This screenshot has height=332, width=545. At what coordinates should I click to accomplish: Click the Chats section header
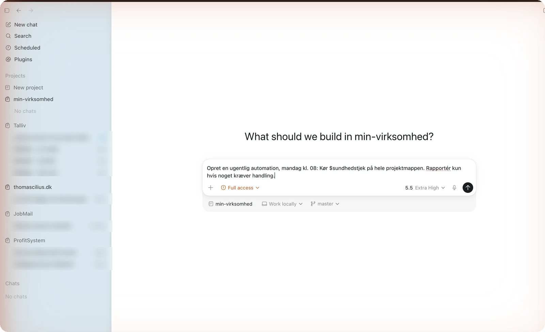pyautogui.click(x=12, y=283)
